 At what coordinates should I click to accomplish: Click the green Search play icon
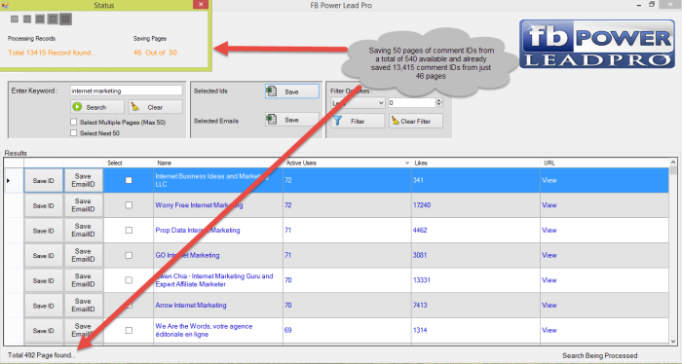click(x=77, y=107)
